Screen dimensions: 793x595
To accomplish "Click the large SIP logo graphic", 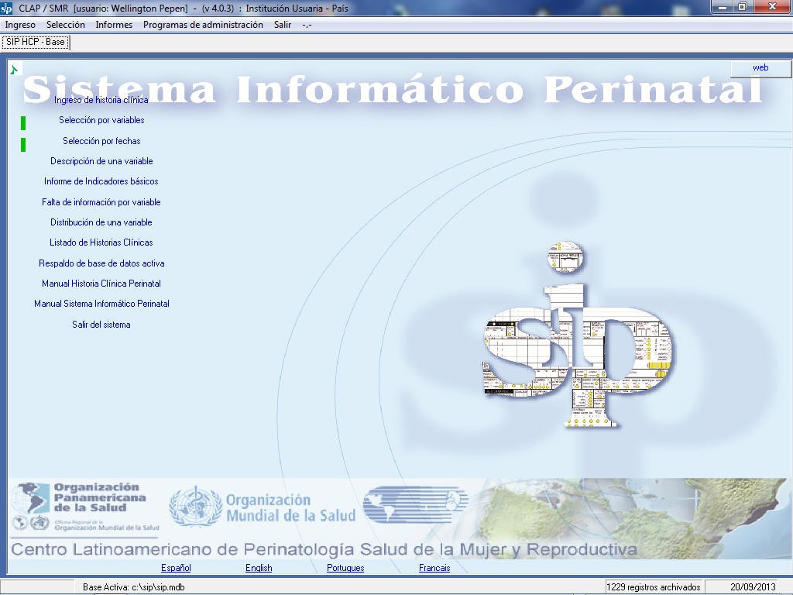I will (578, 335).
